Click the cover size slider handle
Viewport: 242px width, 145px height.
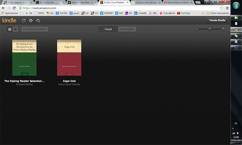[210, 29]
